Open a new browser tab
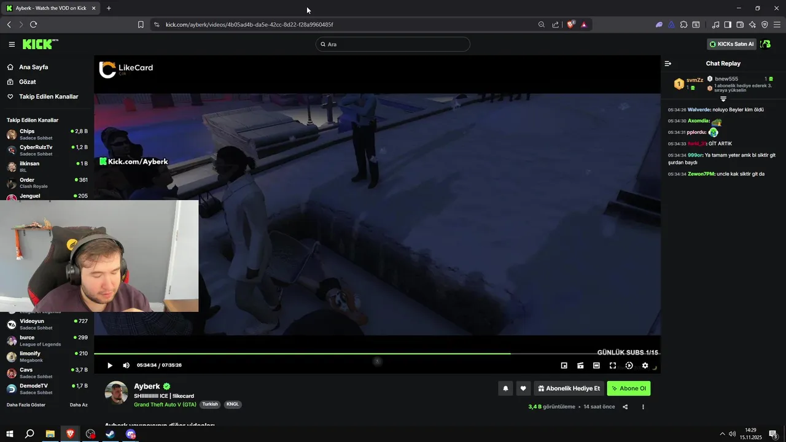This screenshot has width=786, height=442. click(109, 8)
